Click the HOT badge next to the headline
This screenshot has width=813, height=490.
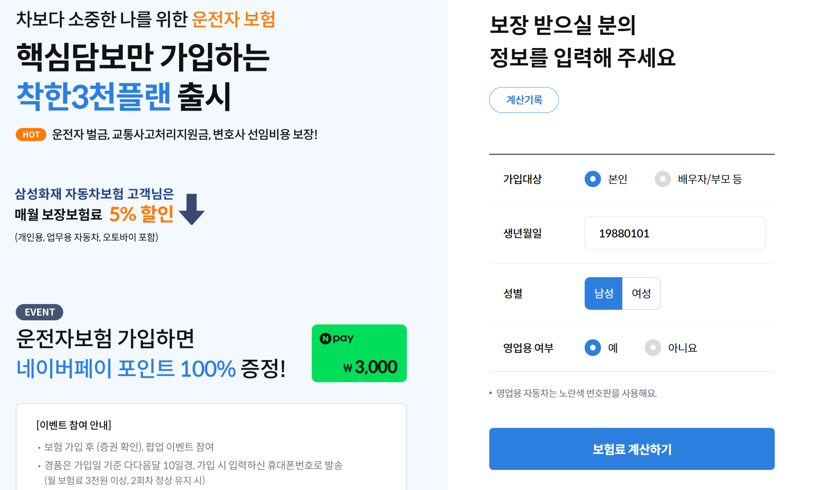coord(31,134)
